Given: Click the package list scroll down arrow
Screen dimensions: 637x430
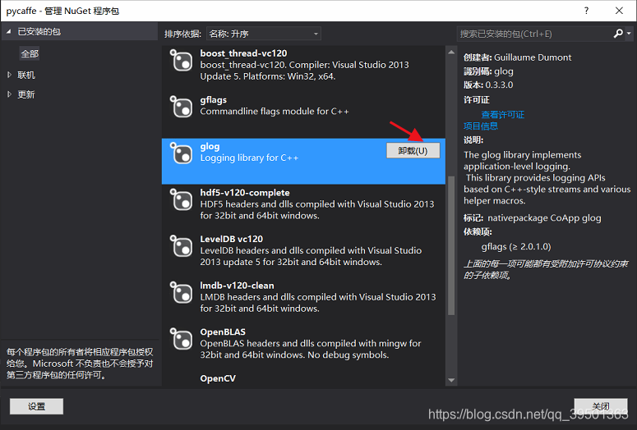Looking at the screenshot, I should tap(451, 380).
